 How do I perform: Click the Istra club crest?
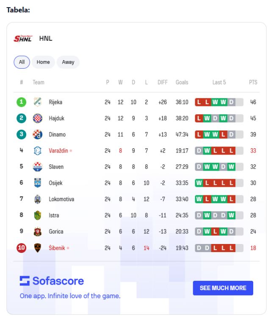pyautogui.click(x=37, y=215)
